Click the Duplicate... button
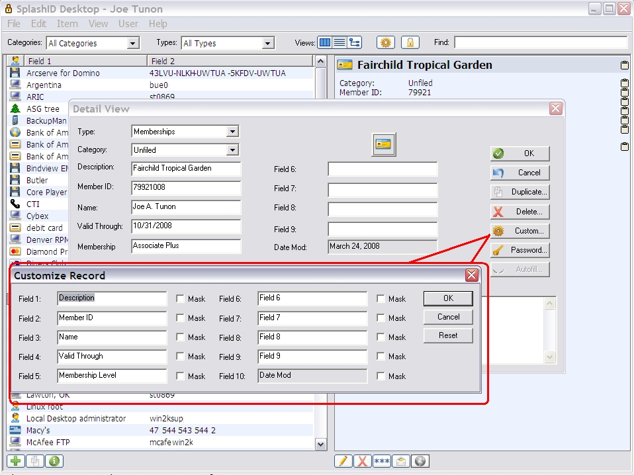This screenshot has height=475, width=634. click(520, 192)
